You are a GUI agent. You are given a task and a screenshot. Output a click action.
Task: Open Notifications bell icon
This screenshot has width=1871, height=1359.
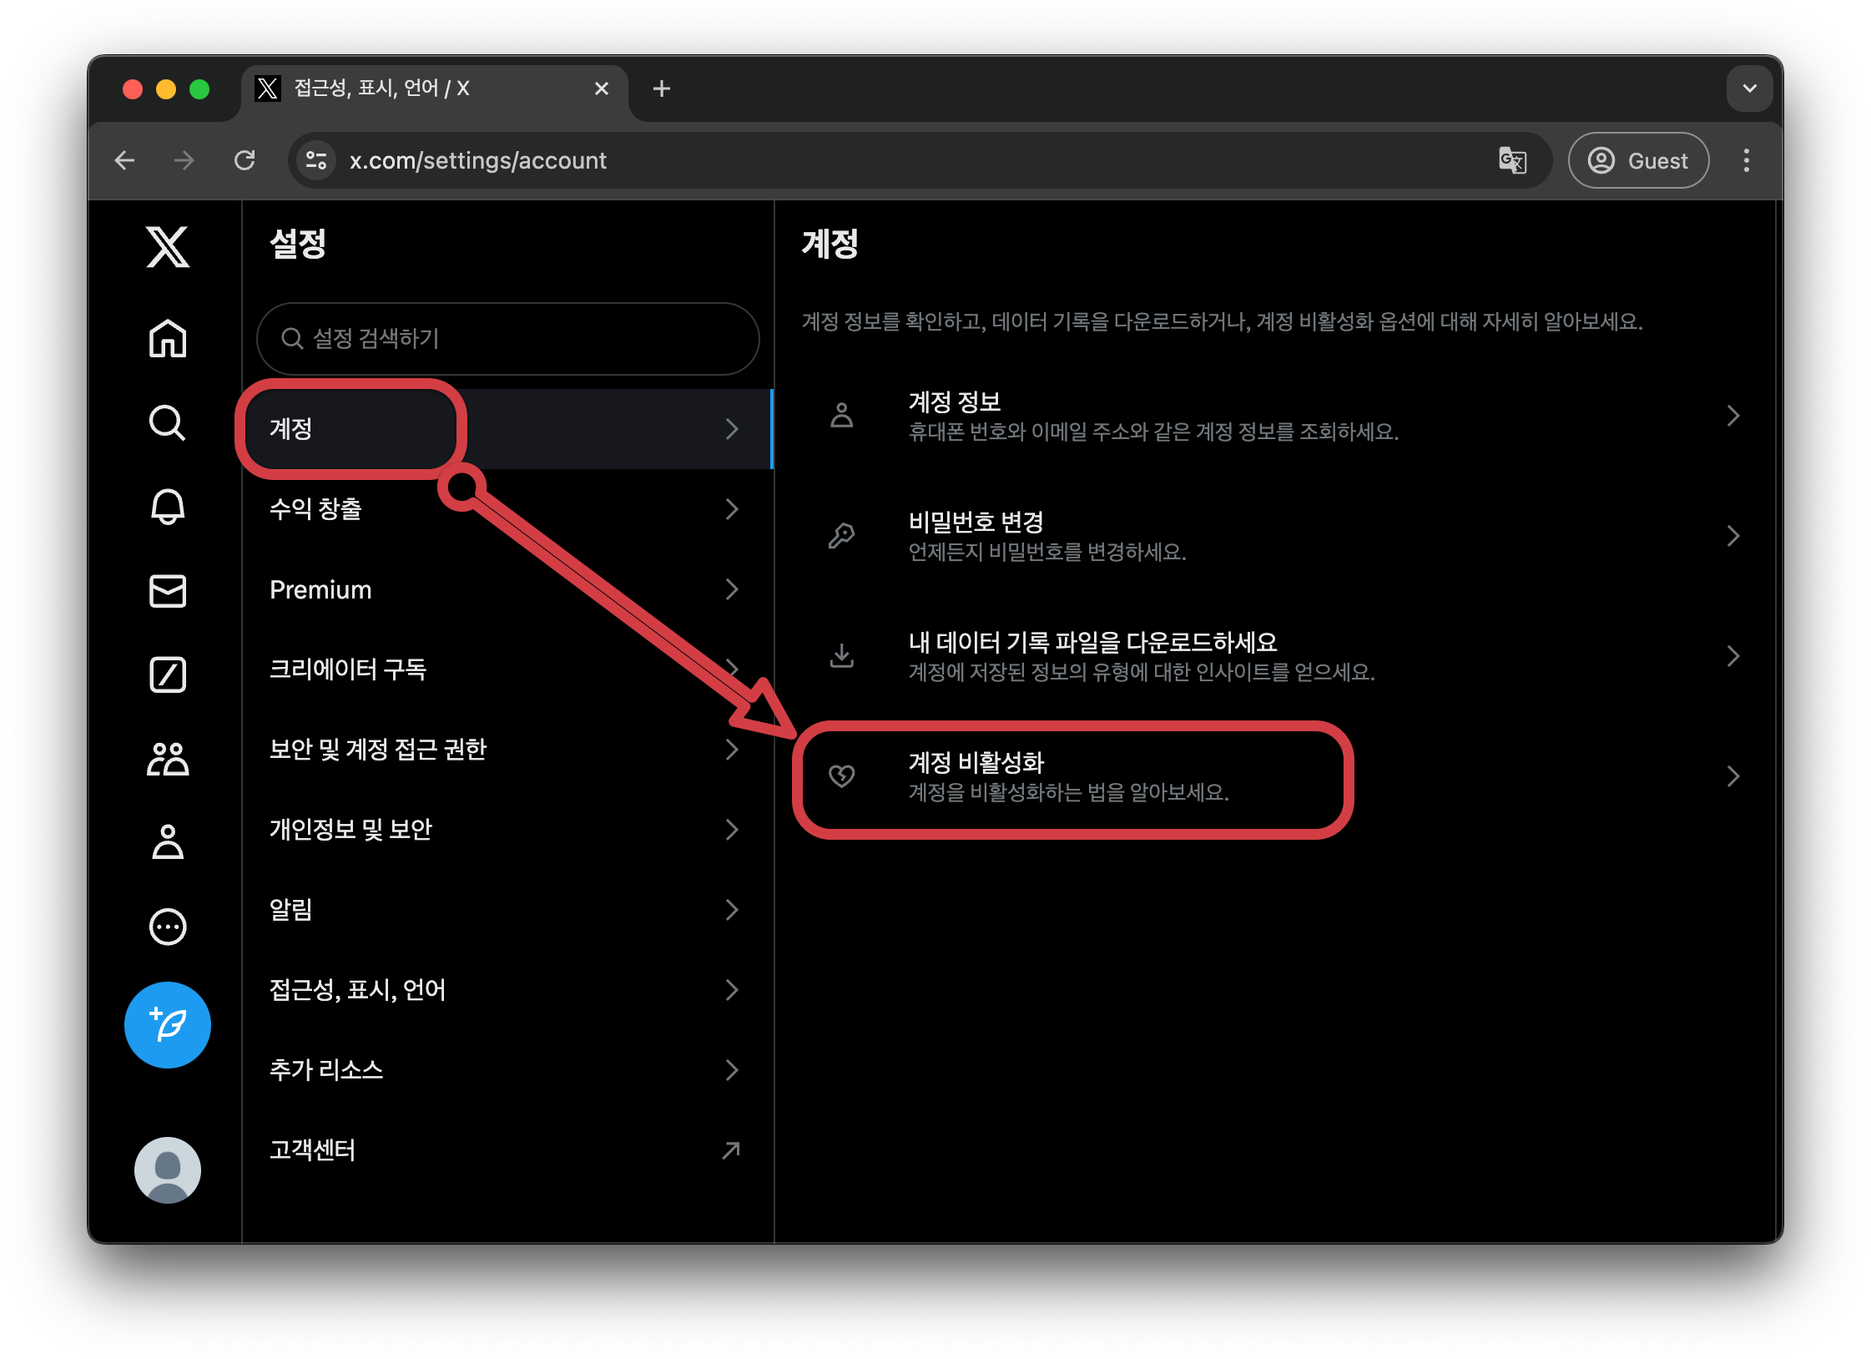point(168,507)
